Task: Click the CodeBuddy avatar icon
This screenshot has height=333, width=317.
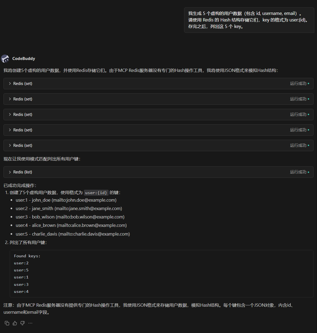Action: point(5,59)
